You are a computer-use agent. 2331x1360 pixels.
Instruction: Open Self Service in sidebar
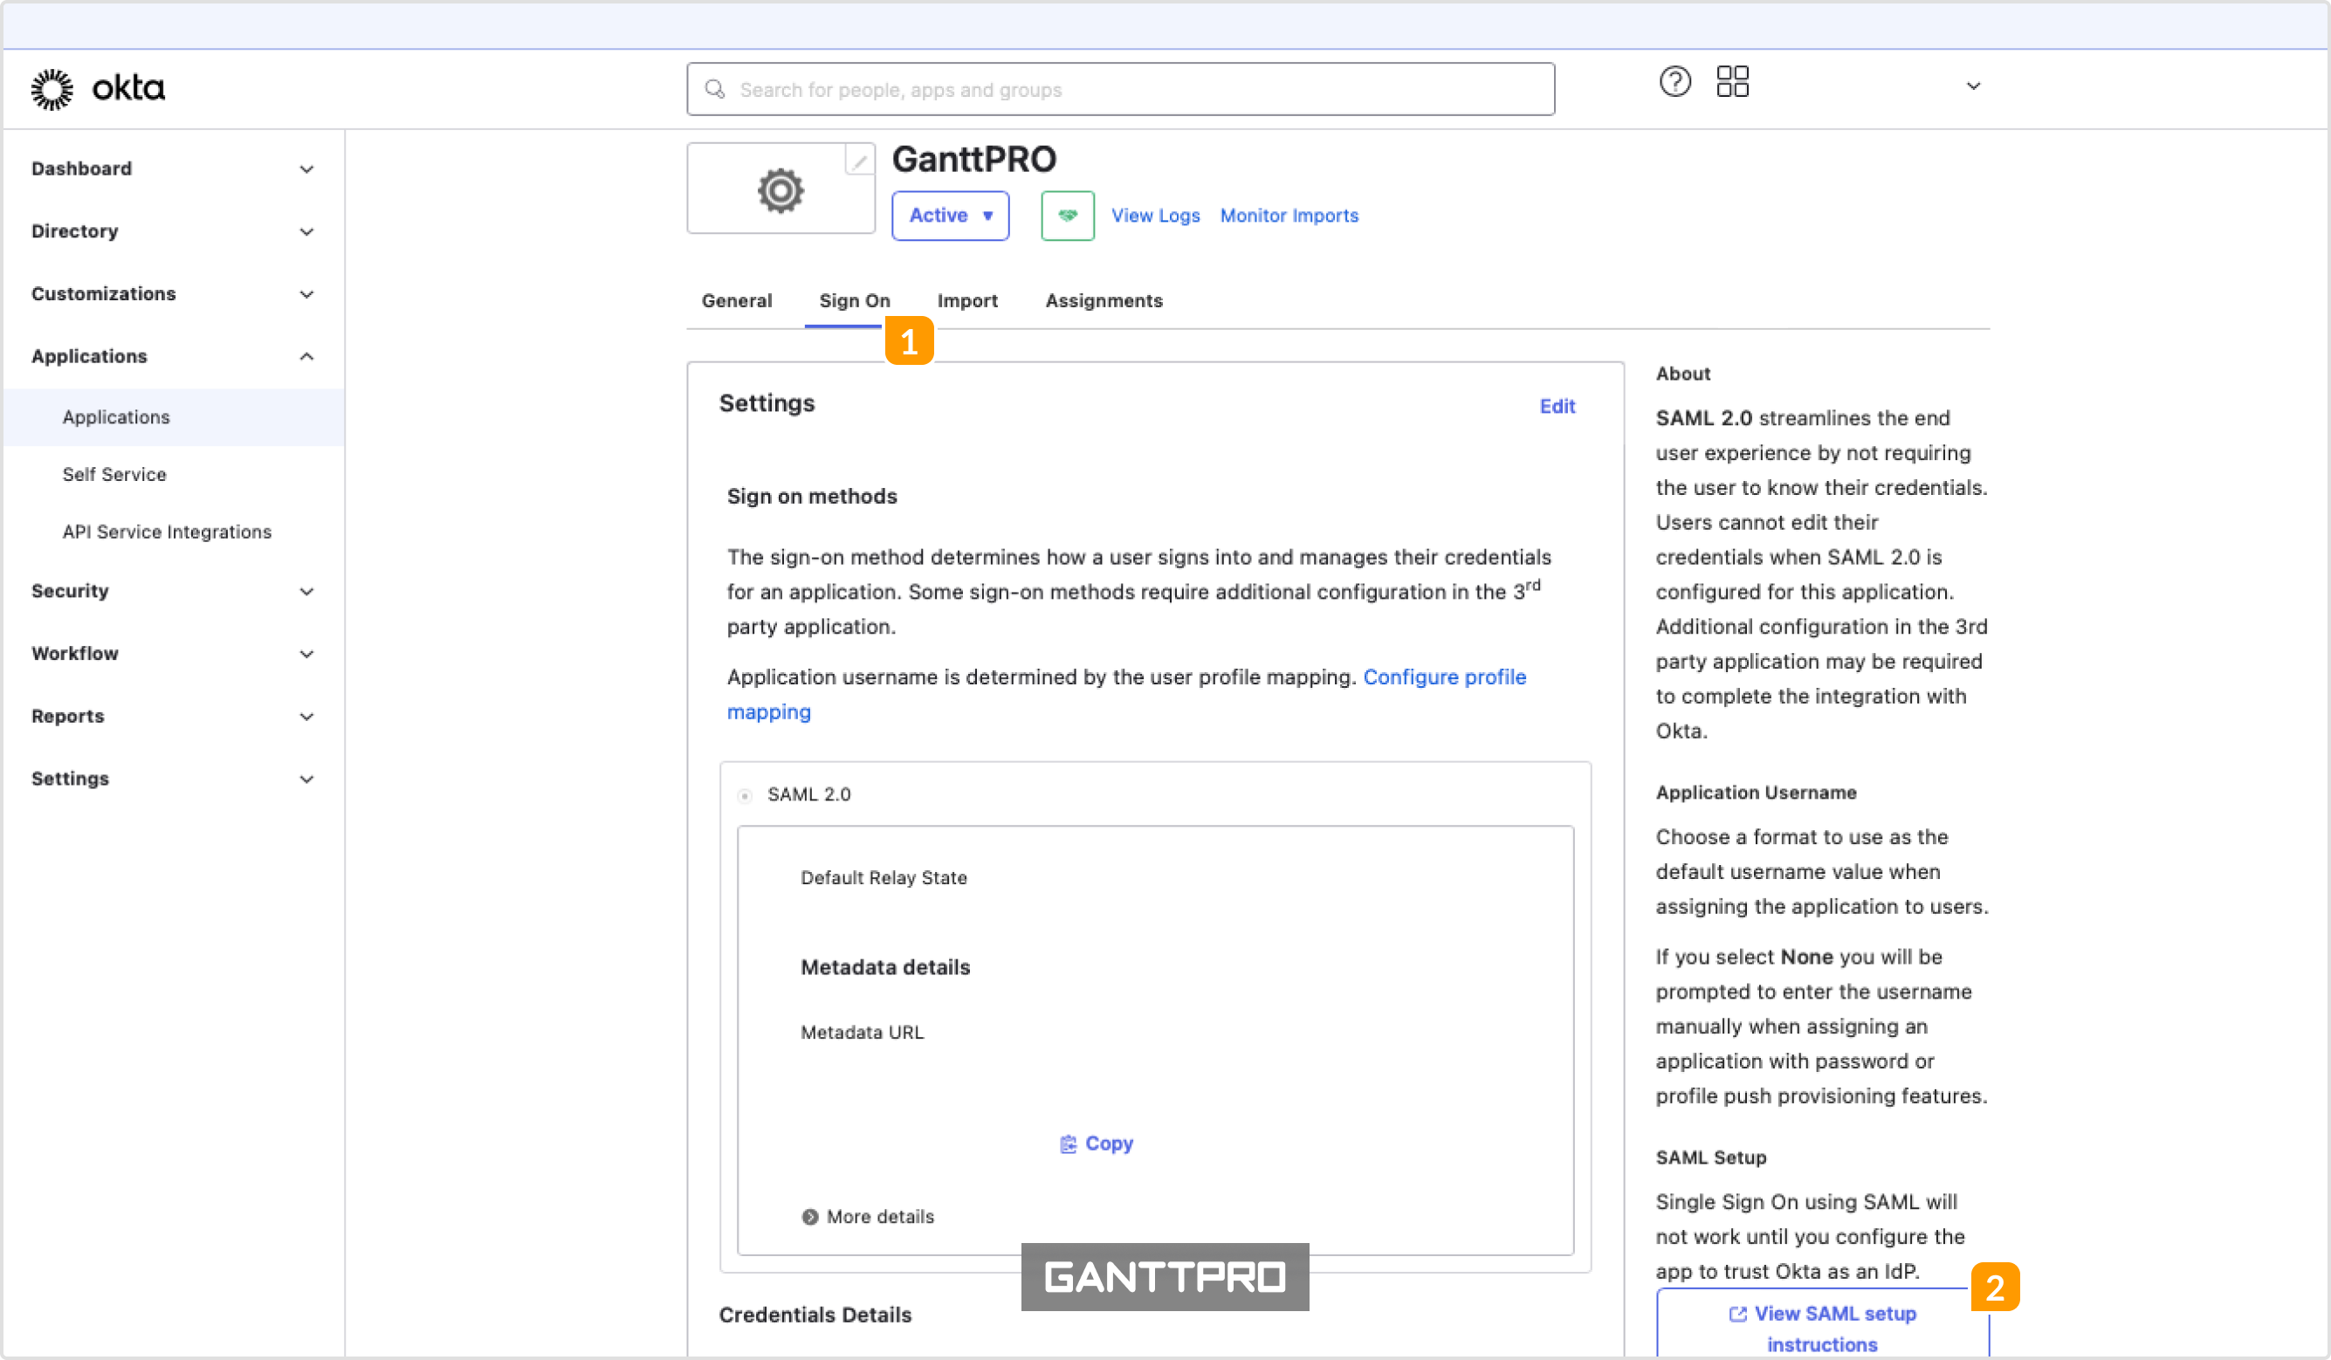[x=114, y=475]
